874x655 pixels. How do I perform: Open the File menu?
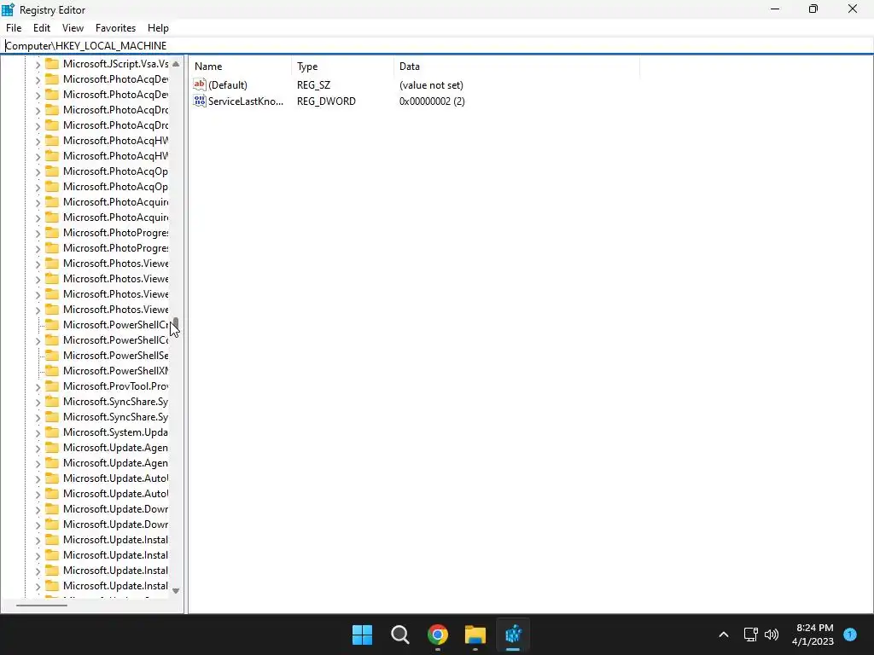[14, 28]
